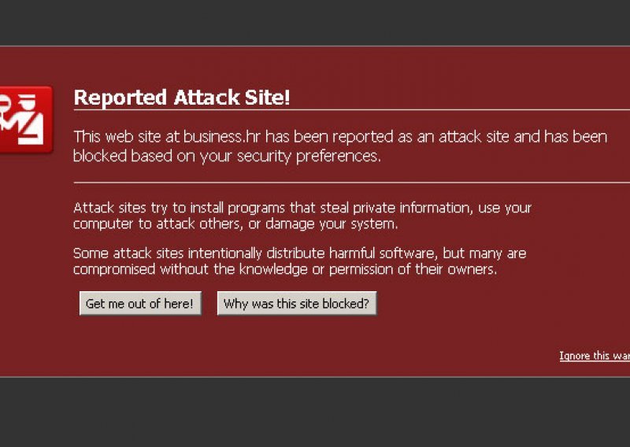Click the "damage your system" text
The image size is (630, 447).
coord(331,223)
